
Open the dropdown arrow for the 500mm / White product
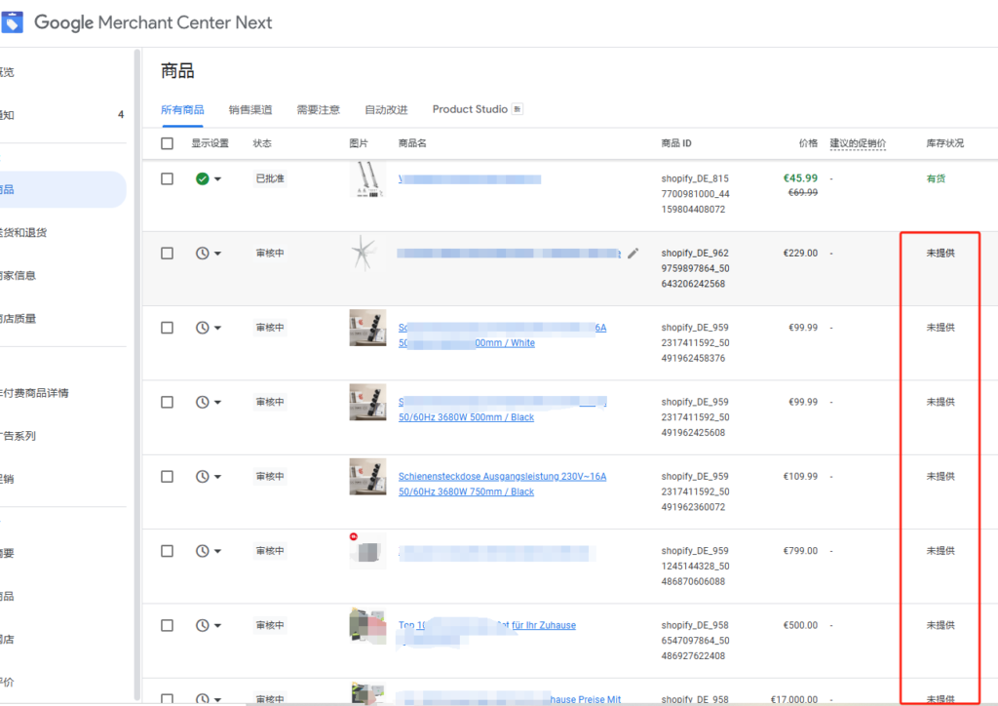[217, 328]
